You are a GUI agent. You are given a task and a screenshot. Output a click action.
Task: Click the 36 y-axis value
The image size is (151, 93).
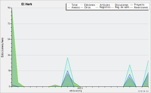click(x=9, y=55)
